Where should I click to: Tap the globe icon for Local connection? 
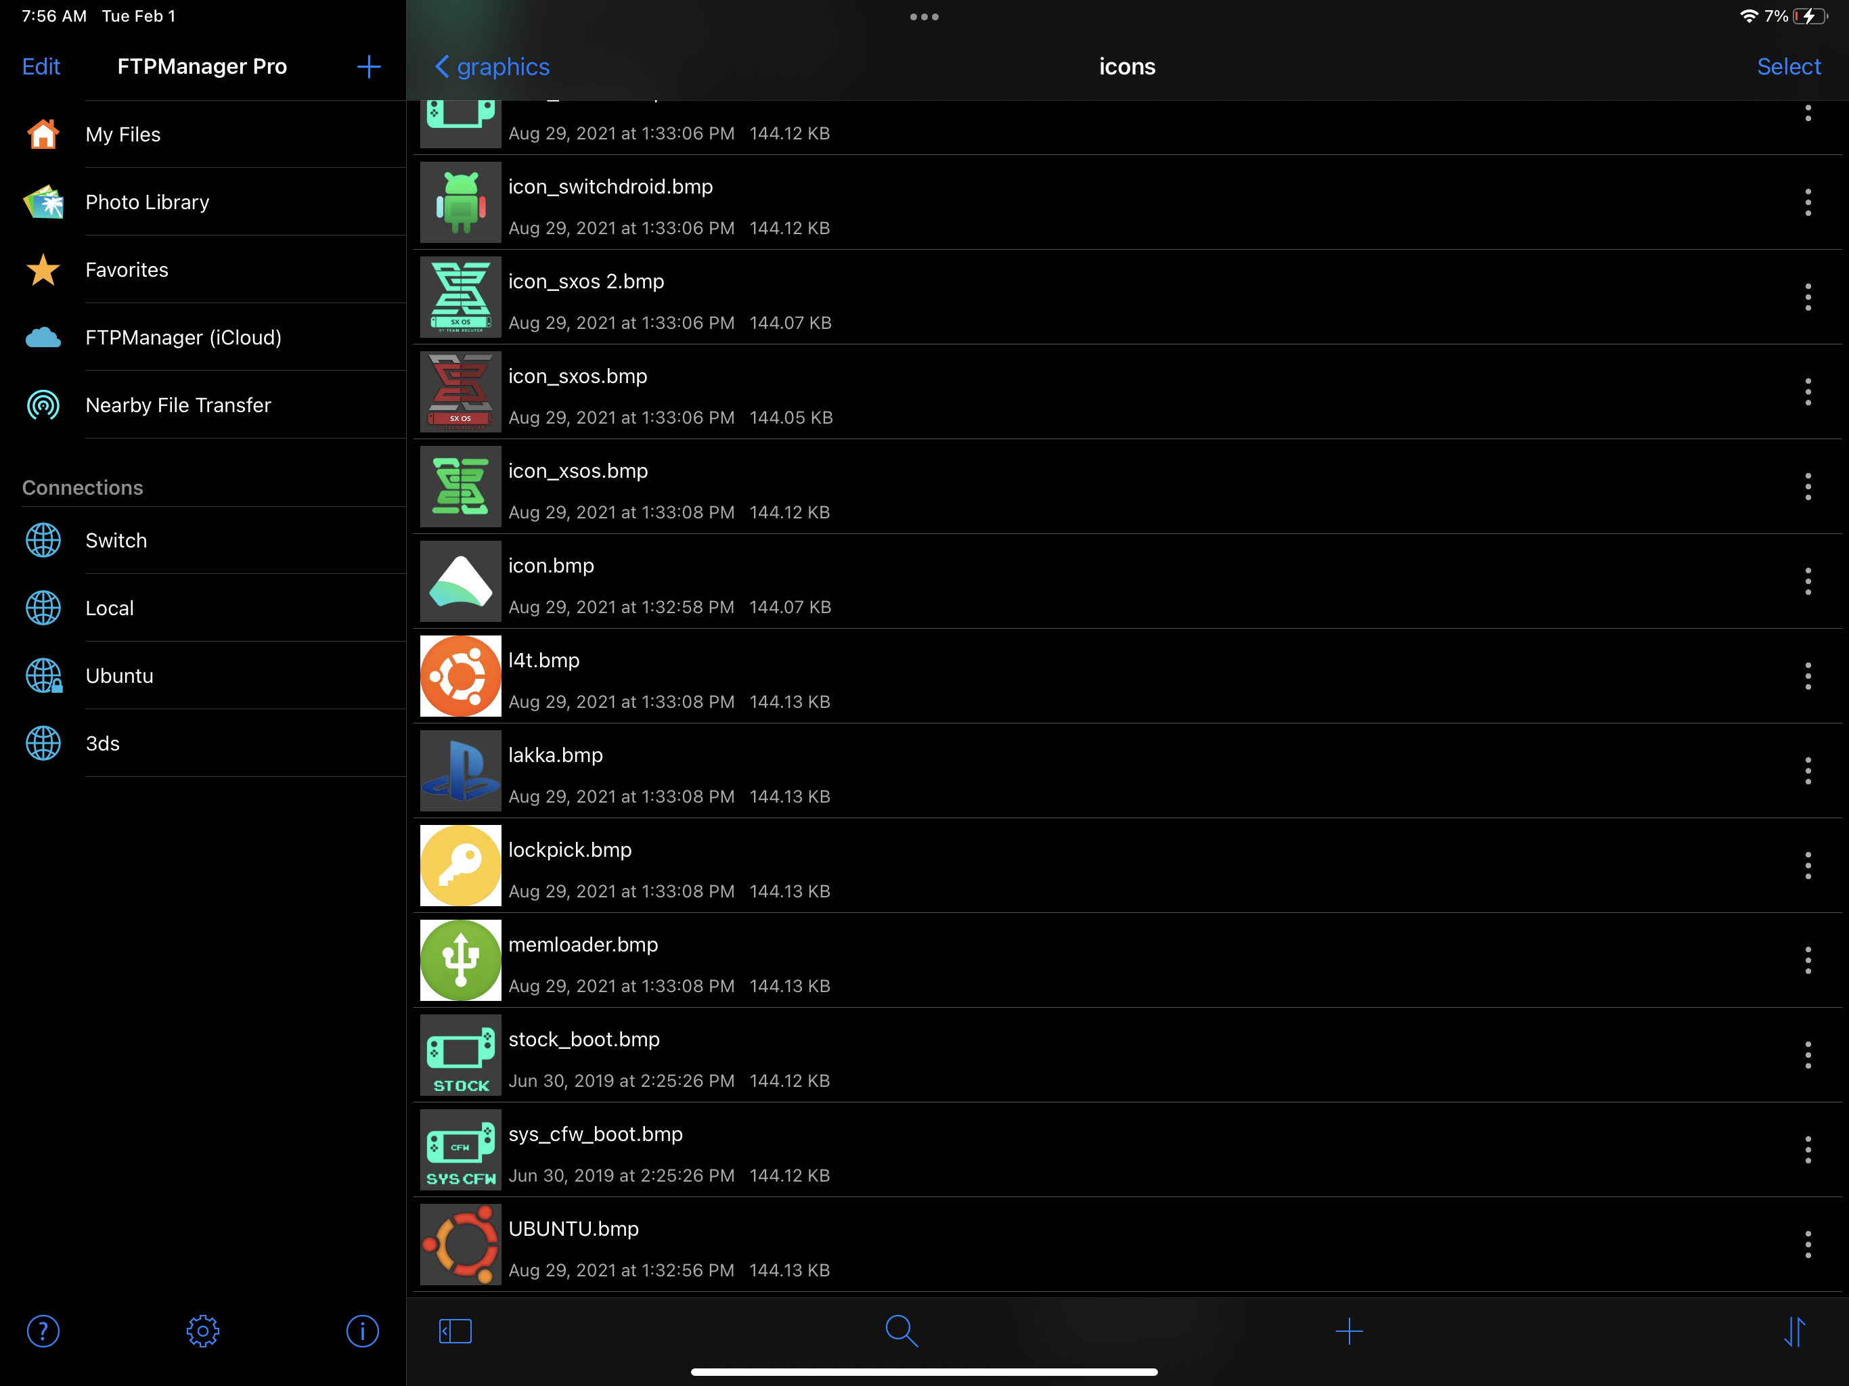(x=43, y=608)
